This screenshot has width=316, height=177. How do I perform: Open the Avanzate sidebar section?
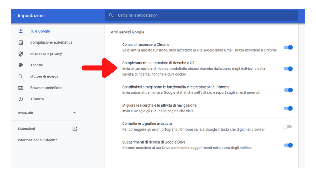pos(47,112)
